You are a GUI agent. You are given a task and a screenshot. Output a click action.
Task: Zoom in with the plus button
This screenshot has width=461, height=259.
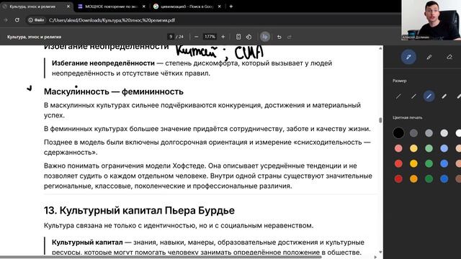point(223,37)
